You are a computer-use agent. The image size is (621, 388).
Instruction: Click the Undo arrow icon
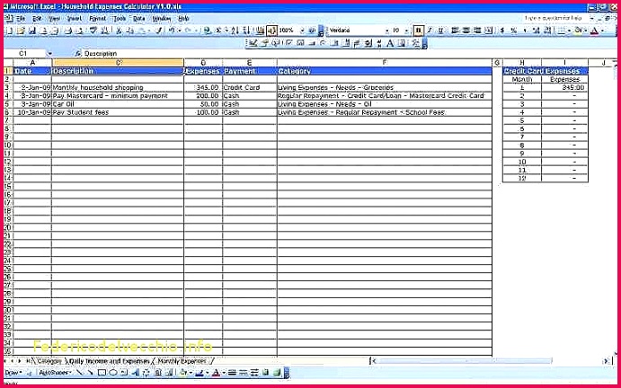coord(171,31)
